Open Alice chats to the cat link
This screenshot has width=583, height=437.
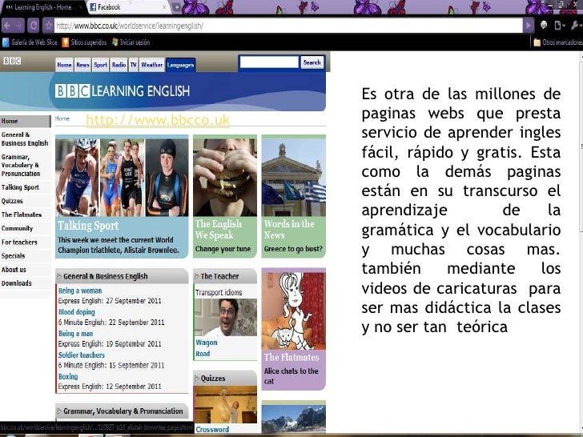click(x=291, y=376)
